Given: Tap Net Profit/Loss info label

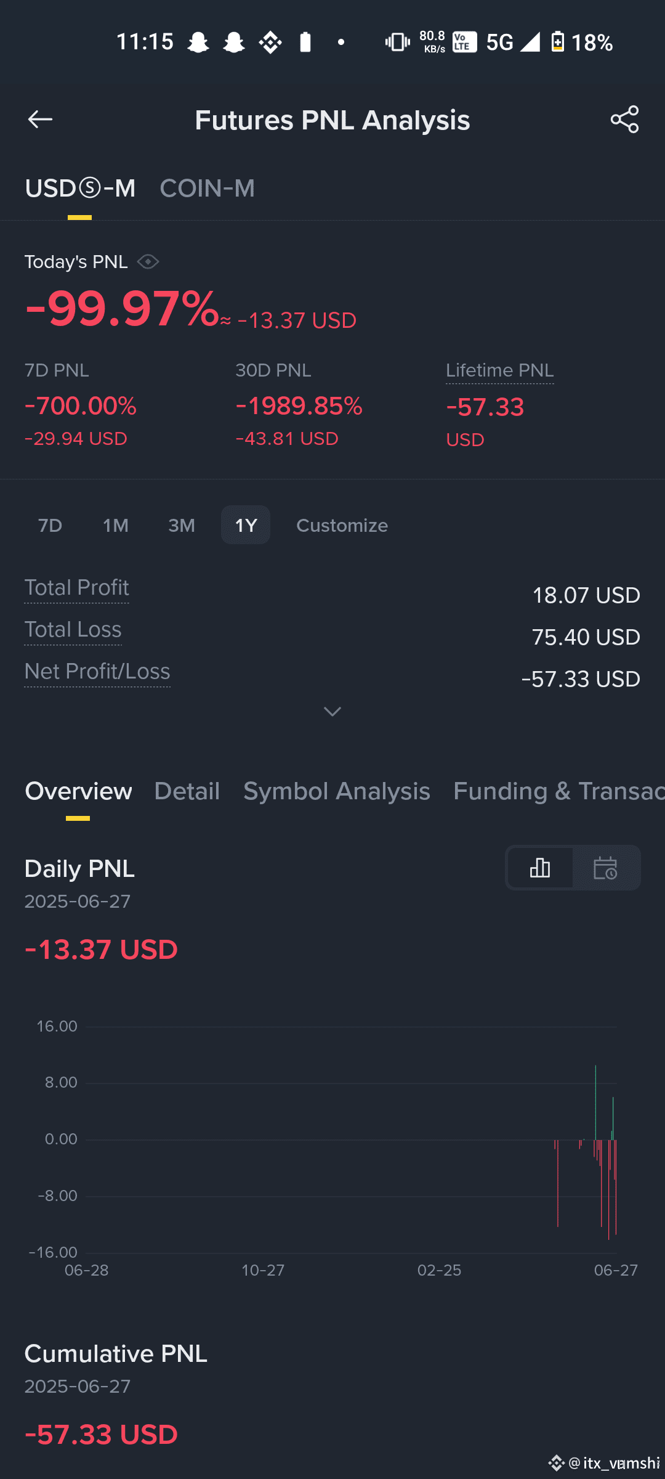Looking at the screenshot, I should (97, 672).
